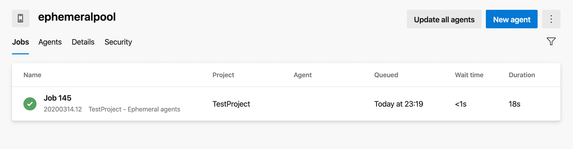573x149 pixels.
Task: Click the TestProject - Ephemeral agents pipeline text
Action: point(134,109)
